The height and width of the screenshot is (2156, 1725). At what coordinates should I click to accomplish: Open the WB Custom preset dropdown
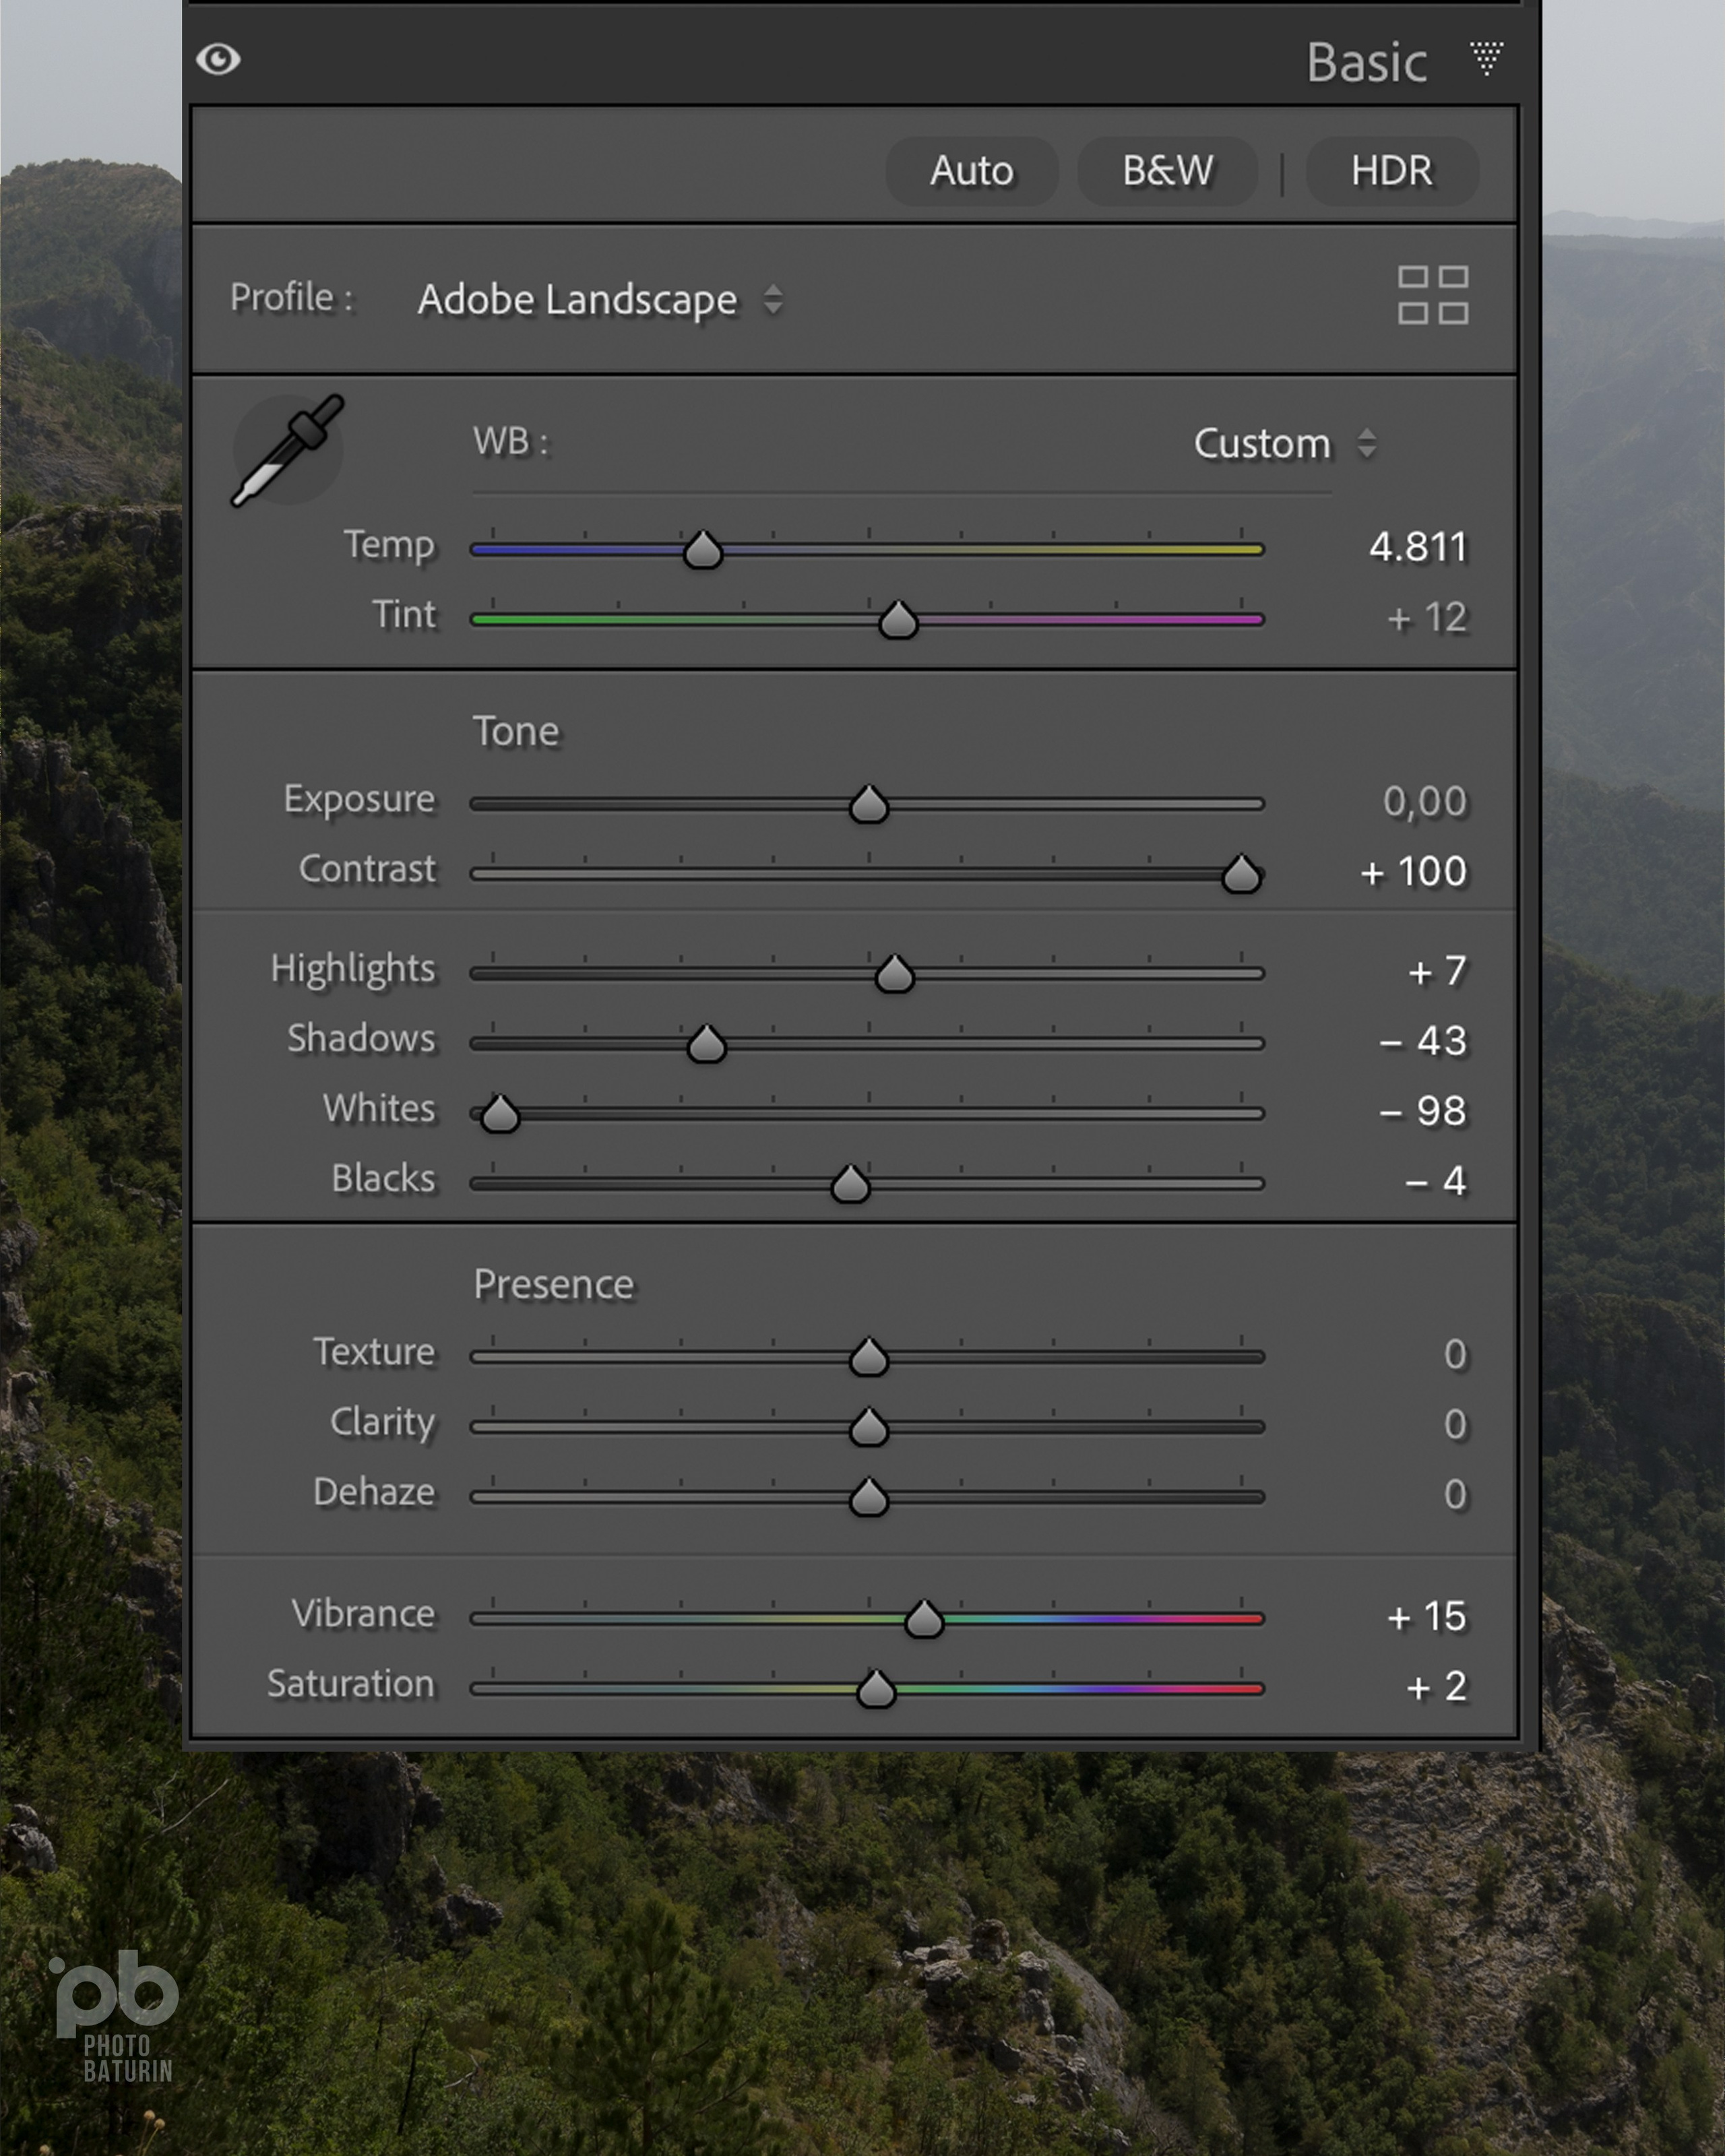pos(1284,443)
